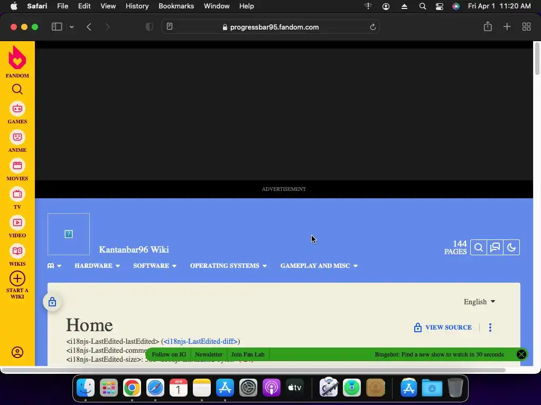Open the Window menu
Image resolution: width=541 pixels, height=405 pixels.
(x=217, y=6)
